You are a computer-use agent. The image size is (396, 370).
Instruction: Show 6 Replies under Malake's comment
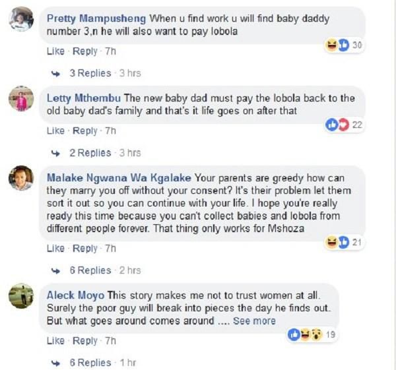(90, 270)
